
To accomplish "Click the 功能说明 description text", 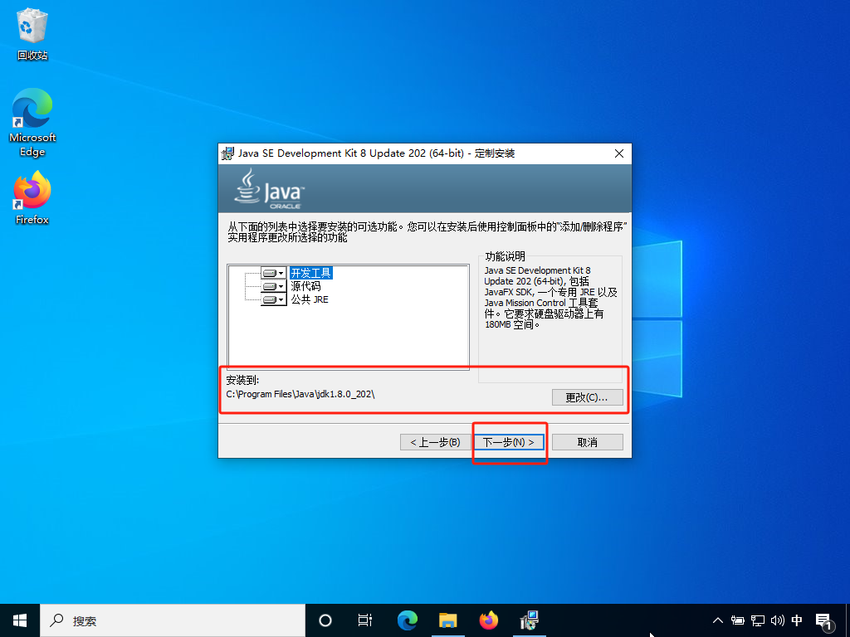I will click(x=551, y=297).
